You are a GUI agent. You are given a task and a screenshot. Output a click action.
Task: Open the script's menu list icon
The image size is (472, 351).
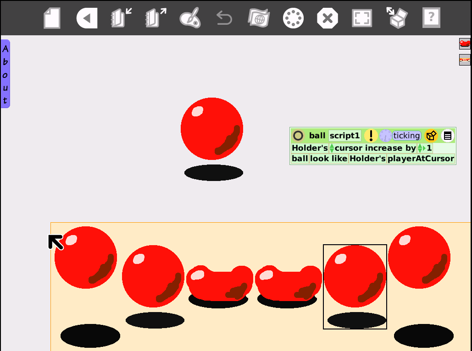(448, 136)
